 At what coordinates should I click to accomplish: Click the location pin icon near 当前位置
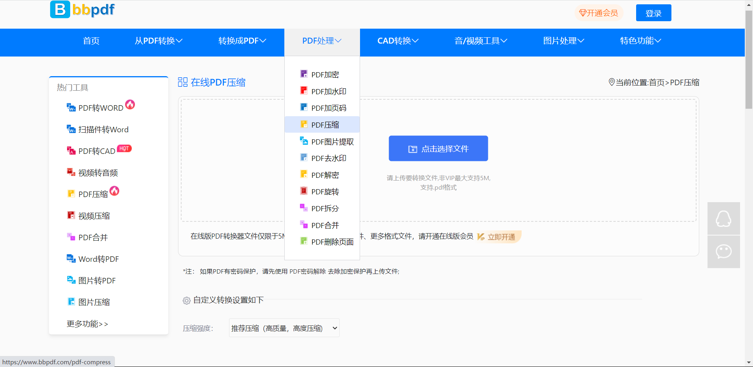click(x=611, y=82)
